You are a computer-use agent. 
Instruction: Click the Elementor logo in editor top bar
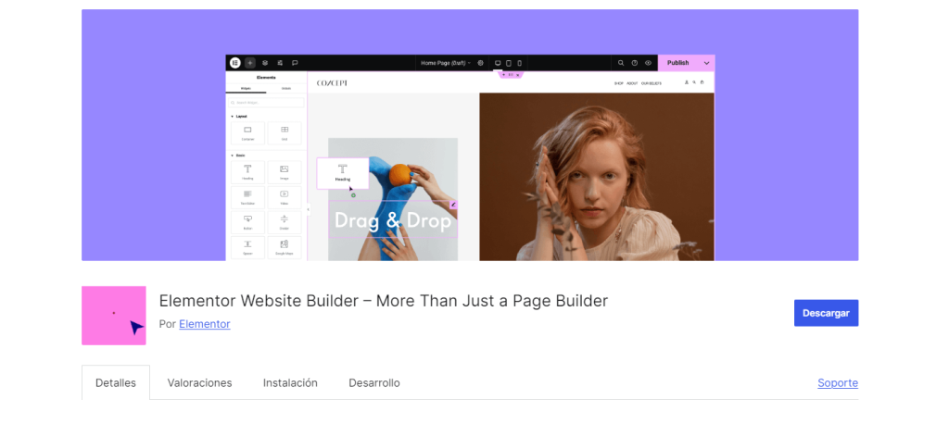(235, 63)
